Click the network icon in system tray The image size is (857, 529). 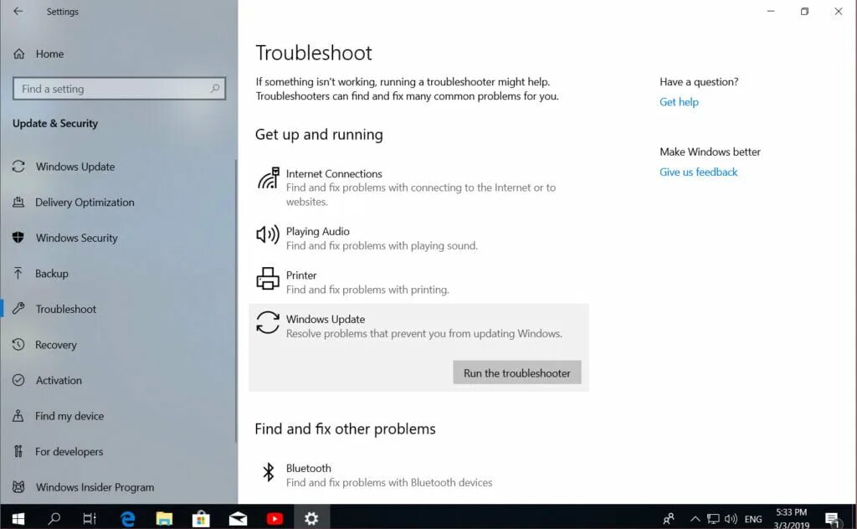pos(713,519)
